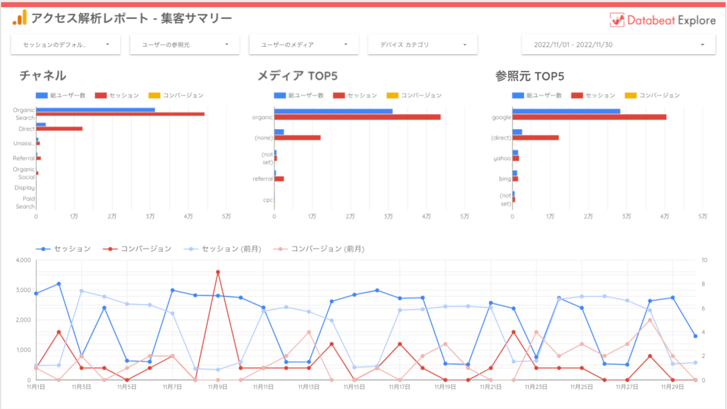Expand the デバイス カテゴリ dropdown

click(423, 45)
